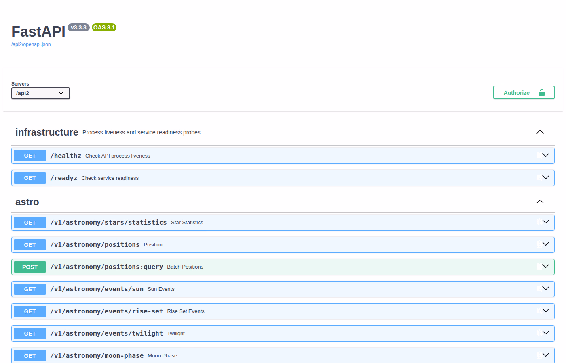566x363 pixels.
Task: Click the astro section heading
Action: pyautogui.click(x=27, y=202)
